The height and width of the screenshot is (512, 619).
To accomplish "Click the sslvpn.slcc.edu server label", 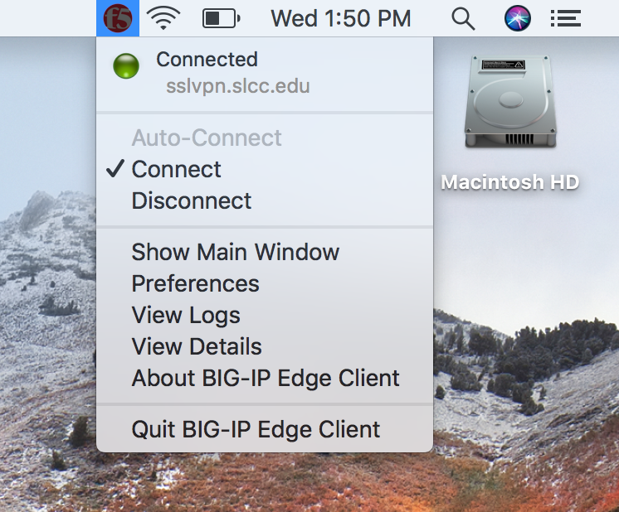I will point(238,86).
